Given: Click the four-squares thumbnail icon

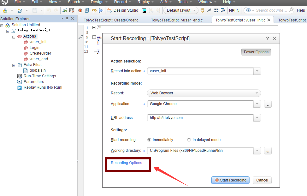Looking at the screenshot, I should pos(216,10).
